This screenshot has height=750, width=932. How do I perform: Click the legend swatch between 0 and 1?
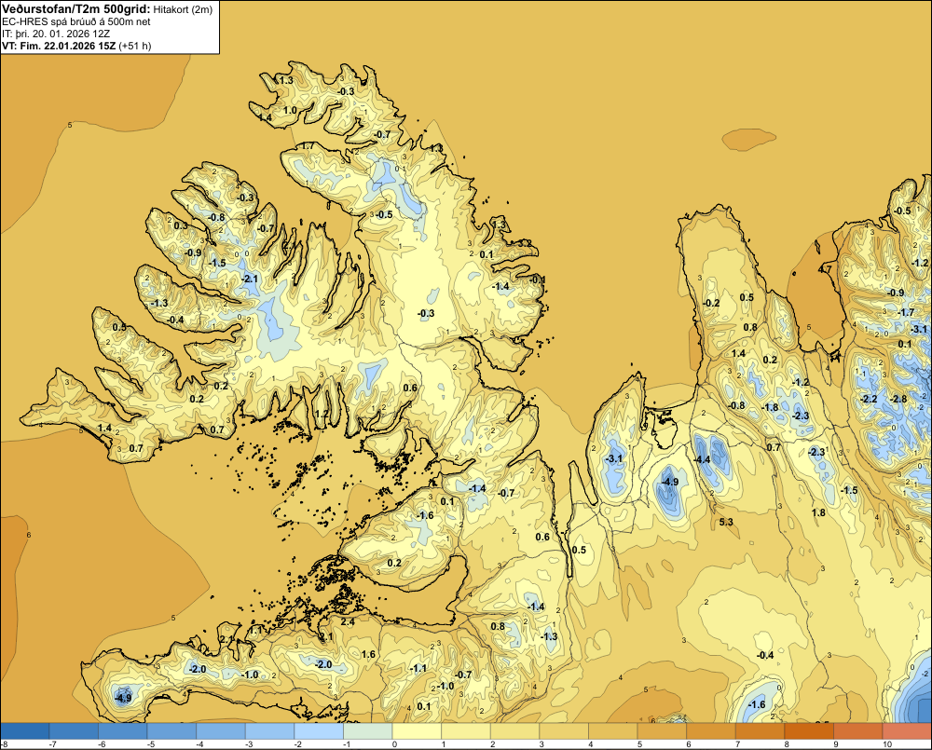click(x=417, y=731)
